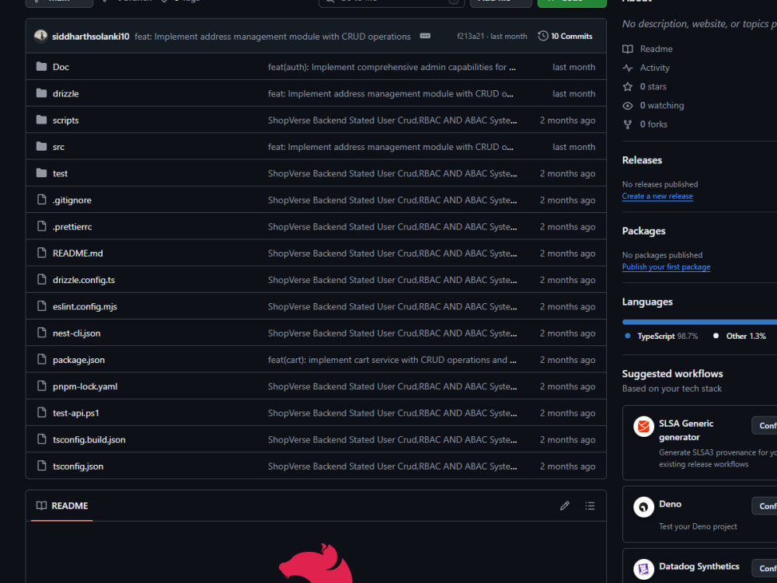Viewport: 777px width, 583px height.
Task: Click Create a new release
Action: pyautogui.click(x=657, y=197)
